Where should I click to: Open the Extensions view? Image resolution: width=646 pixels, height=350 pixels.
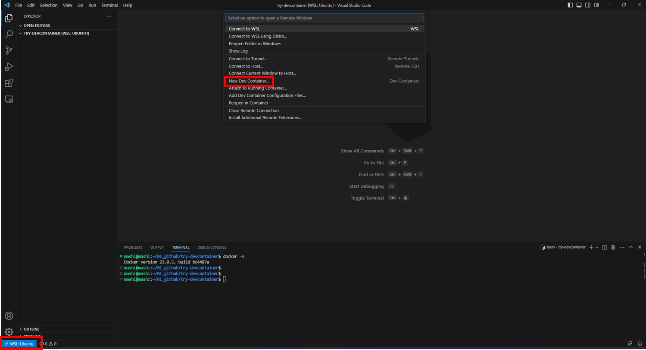(9, 83)
